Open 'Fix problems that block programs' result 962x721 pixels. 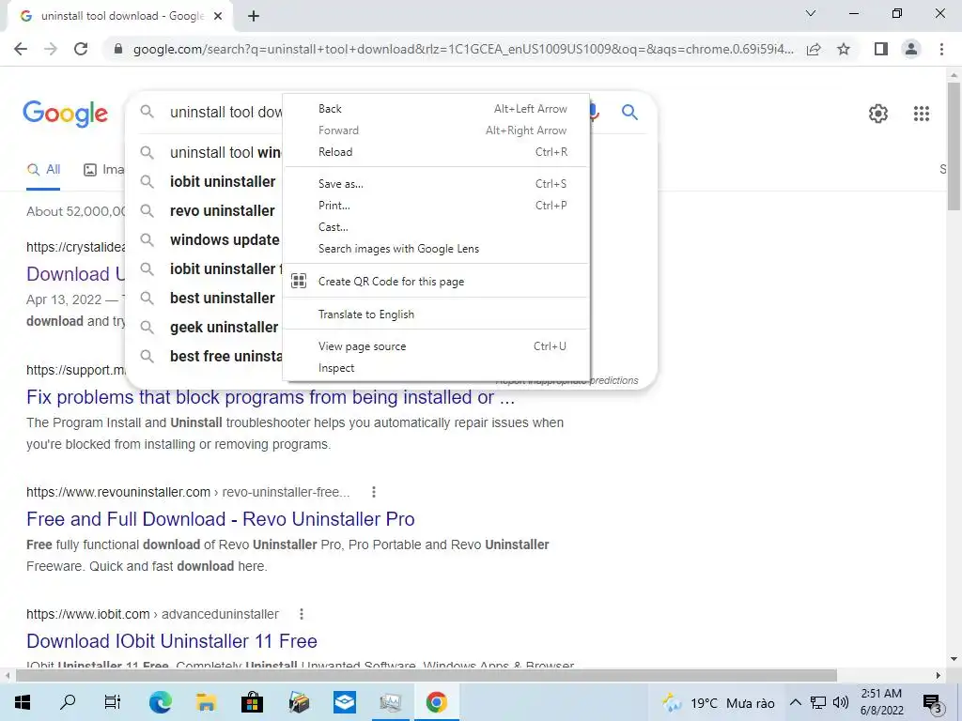(x=271, y=397)
